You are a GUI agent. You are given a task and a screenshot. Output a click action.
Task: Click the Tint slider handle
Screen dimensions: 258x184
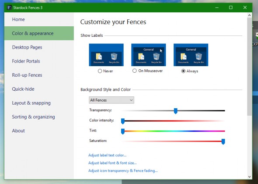[123, 131]
